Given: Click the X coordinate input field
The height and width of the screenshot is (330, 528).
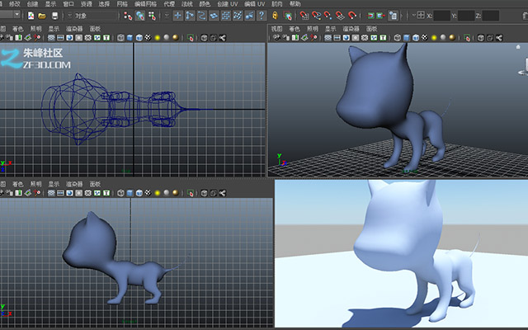Looking at the screenshot, I should (x=442, y=16).
